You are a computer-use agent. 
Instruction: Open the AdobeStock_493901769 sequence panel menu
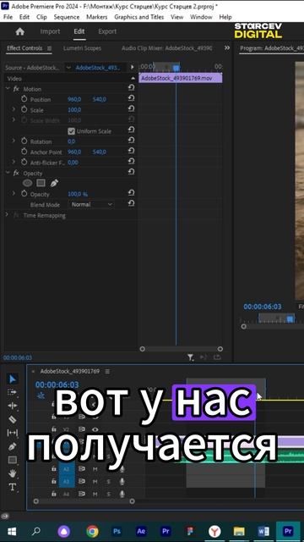point(107,371)
